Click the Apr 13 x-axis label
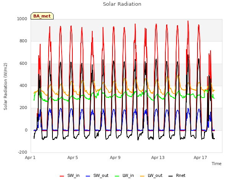The image size is (245, 183). [x=158, y=157]
